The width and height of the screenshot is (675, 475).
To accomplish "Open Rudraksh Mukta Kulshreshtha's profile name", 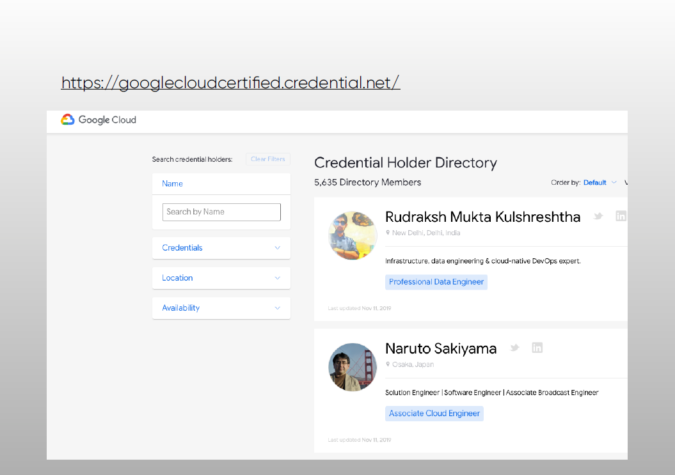I will (482, 217).
